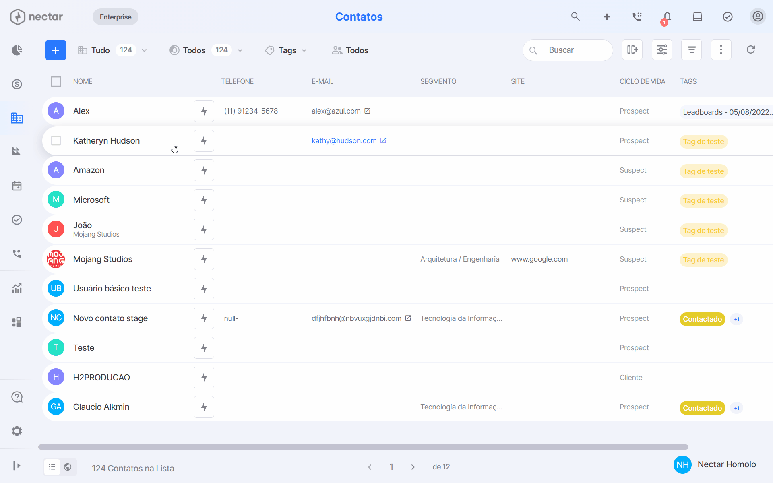Open dashboard pie chart in sidebar

17,50
